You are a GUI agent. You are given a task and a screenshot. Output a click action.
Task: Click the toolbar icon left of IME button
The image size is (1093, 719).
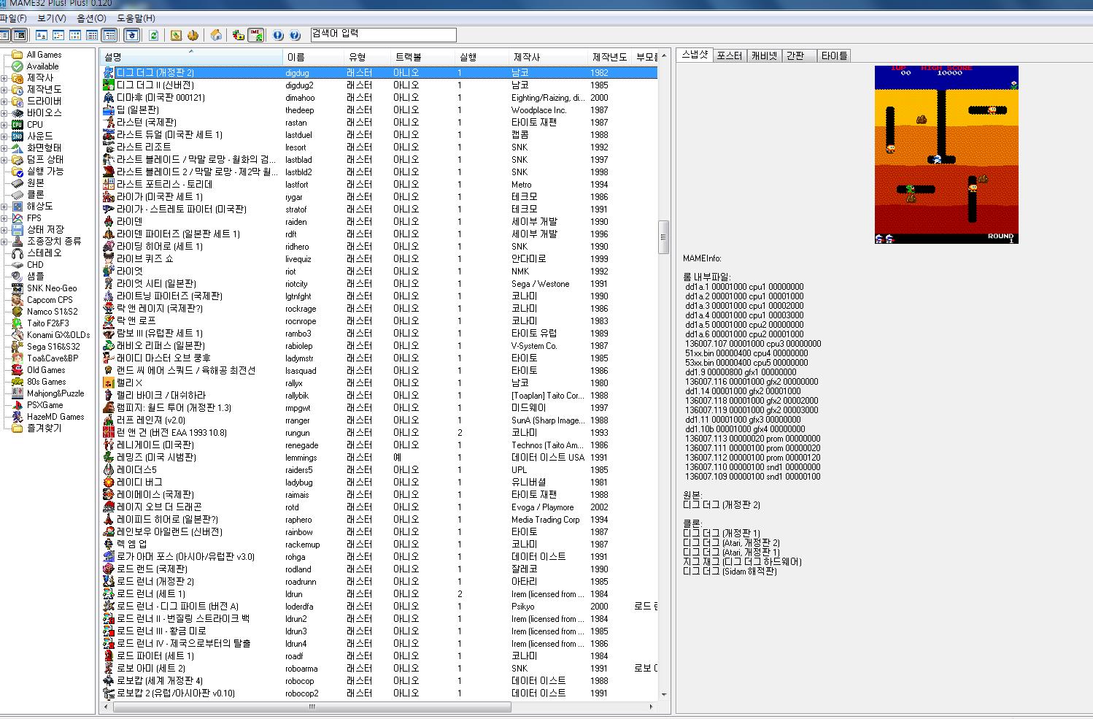point(238,35)
